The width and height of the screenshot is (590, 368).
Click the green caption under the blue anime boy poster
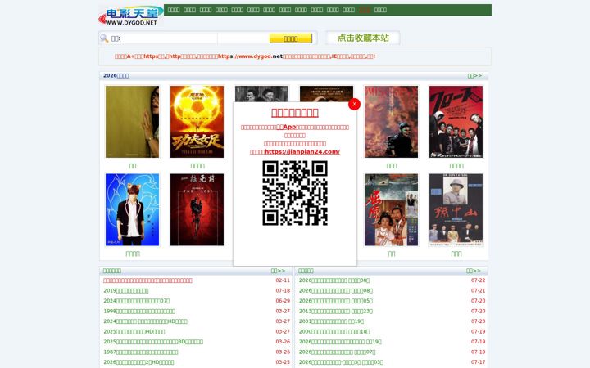[x=133, y=254]
